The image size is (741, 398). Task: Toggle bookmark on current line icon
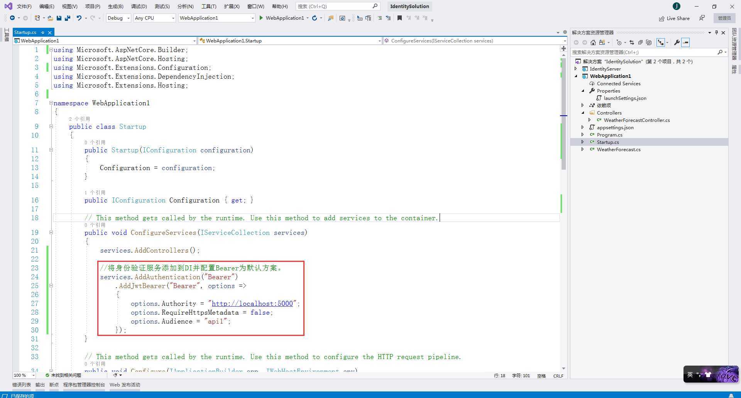[x=399, y=18]
